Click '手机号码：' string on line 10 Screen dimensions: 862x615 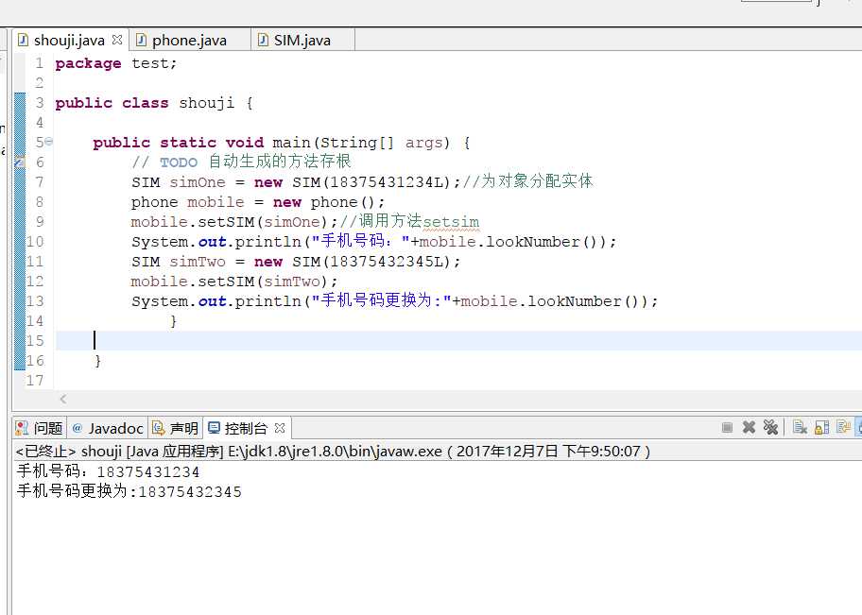point(361,241)
